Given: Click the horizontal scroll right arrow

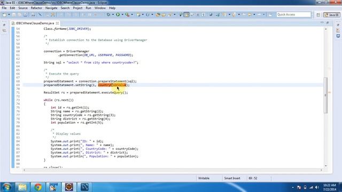Looking at the screenshot, I should tap(321, 170).
